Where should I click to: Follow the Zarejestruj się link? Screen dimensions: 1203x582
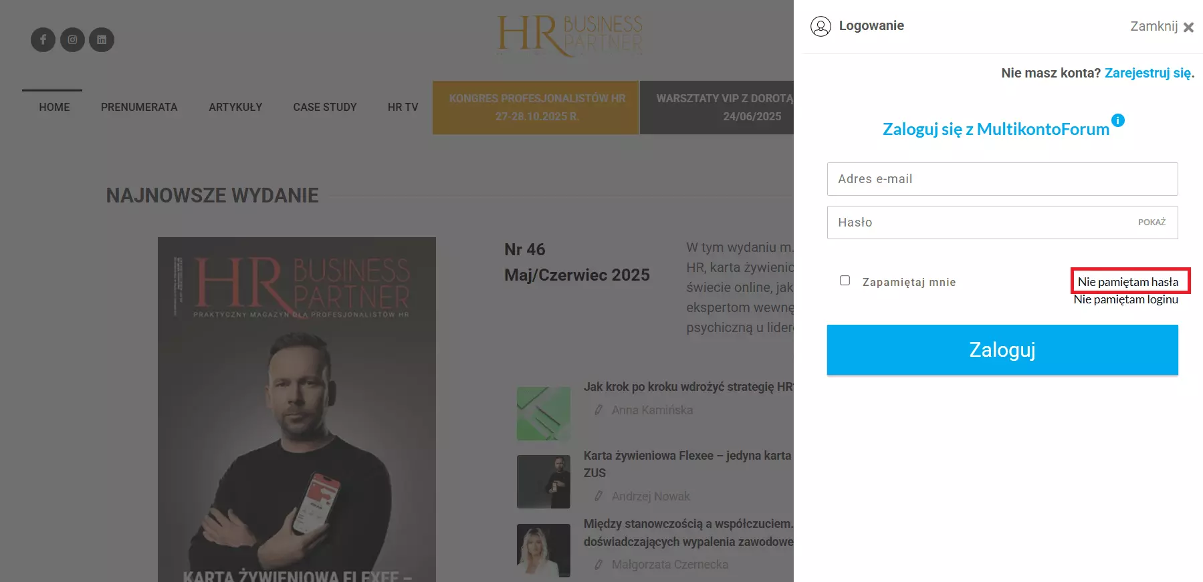coord(1148,73)
